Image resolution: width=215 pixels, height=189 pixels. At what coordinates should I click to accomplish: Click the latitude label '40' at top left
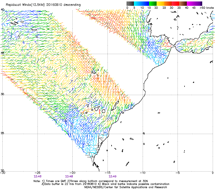click(x=2, y=10)
